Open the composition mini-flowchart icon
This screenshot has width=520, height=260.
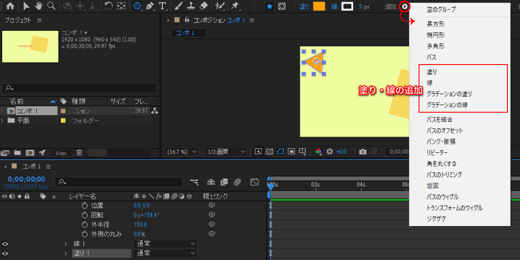tap(194, 182)
